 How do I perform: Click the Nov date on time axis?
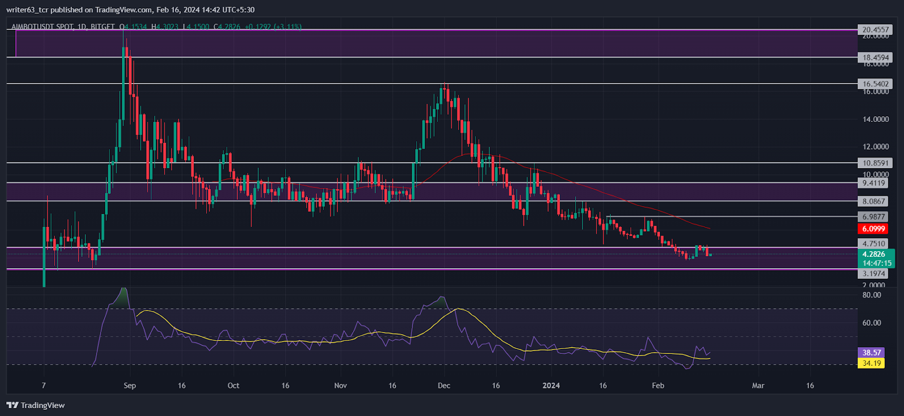(340, 386)
